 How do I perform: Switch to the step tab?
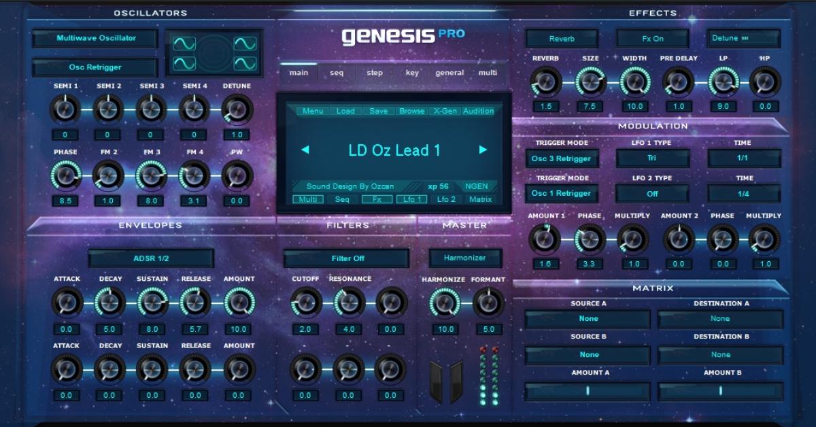point(375,73)
